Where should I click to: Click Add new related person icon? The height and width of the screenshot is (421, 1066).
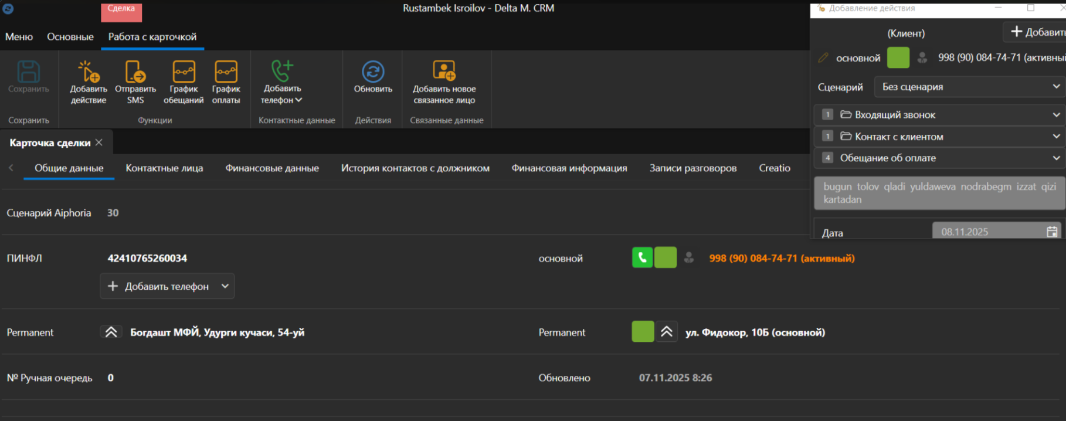444,71
